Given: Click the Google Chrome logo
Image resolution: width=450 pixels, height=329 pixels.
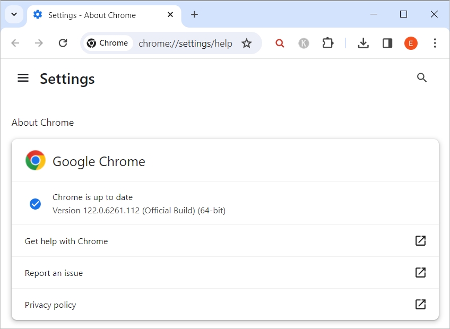Looking at the screenshot, I should (36, 160).
